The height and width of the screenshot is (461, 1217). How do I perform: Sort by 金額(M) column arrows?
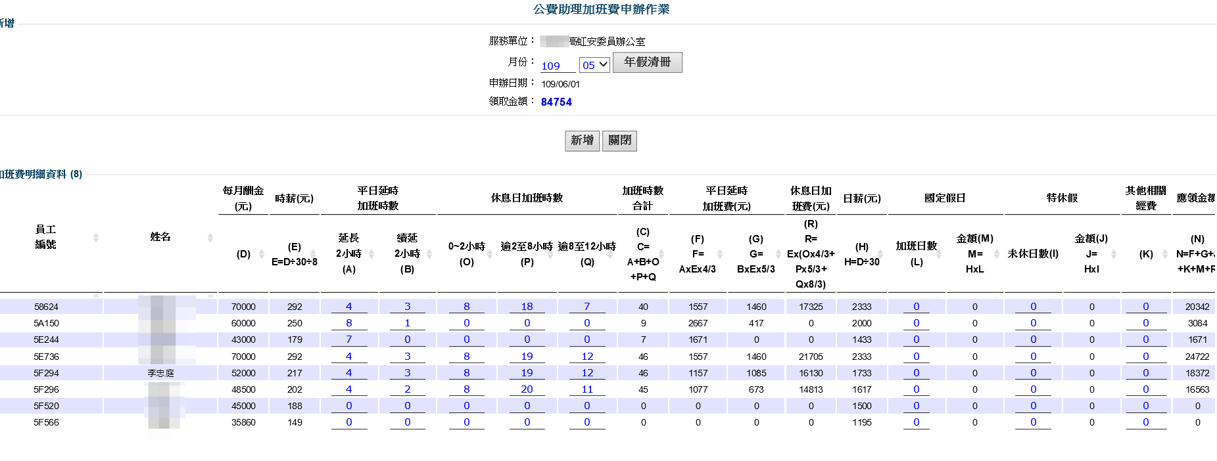[x=997, y=254]
